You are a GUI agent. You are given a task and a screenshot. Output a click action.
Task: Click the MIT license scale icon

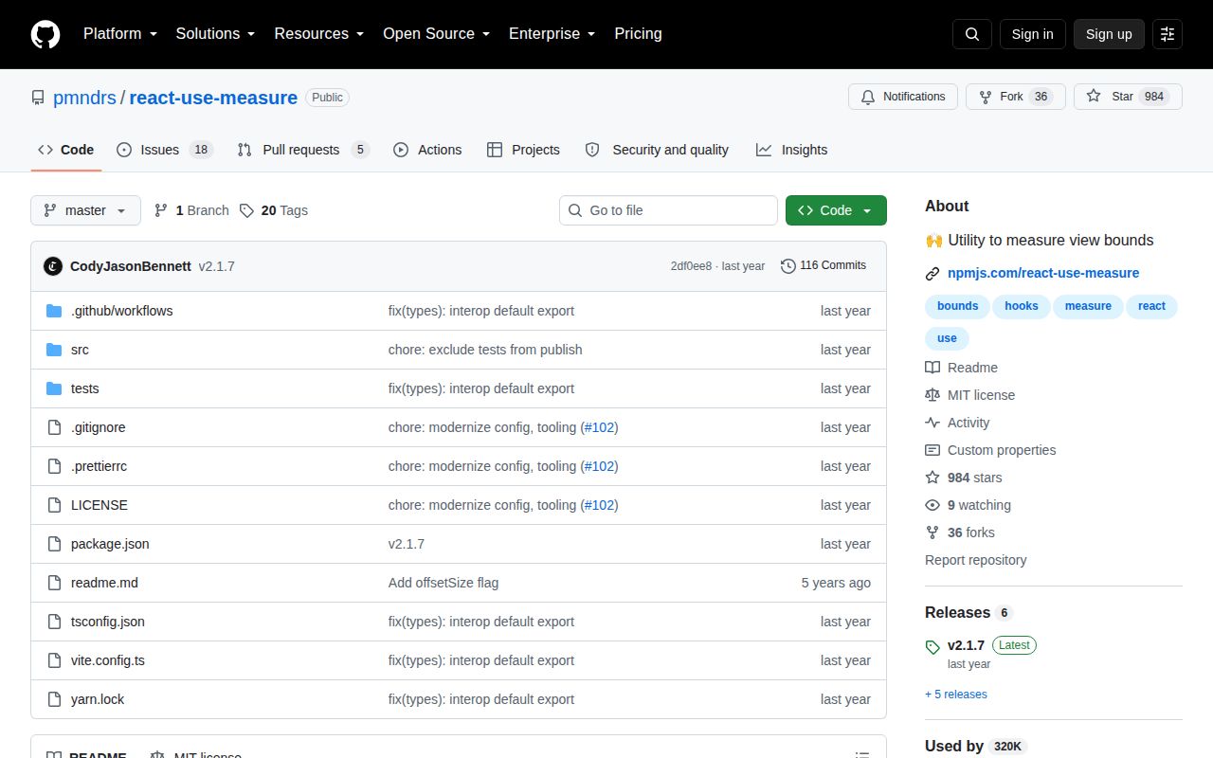tap(932, 395)
